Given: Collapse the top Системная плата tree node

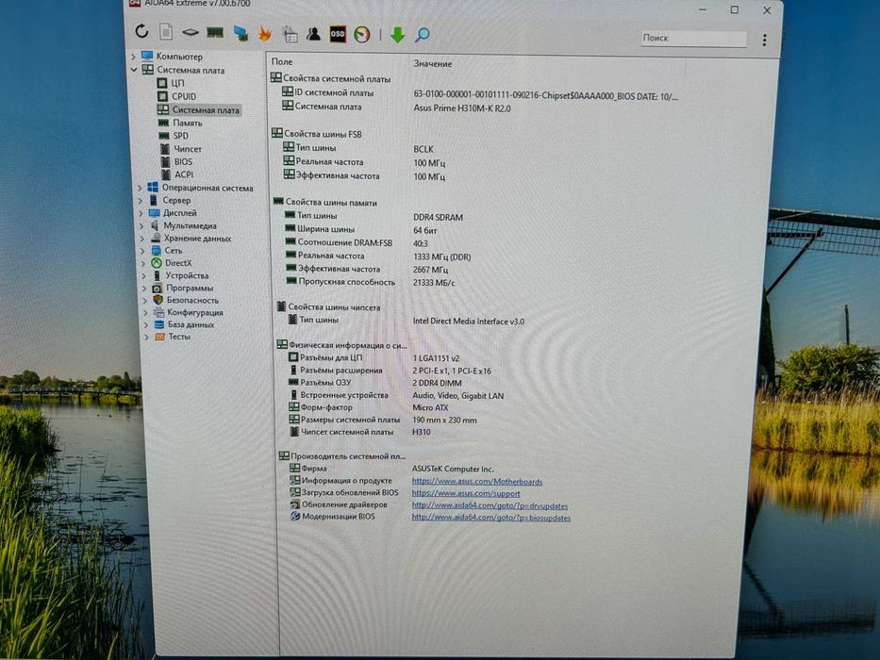Looking at the screenshot, I should pyautogui.click(x=134, y=70).
